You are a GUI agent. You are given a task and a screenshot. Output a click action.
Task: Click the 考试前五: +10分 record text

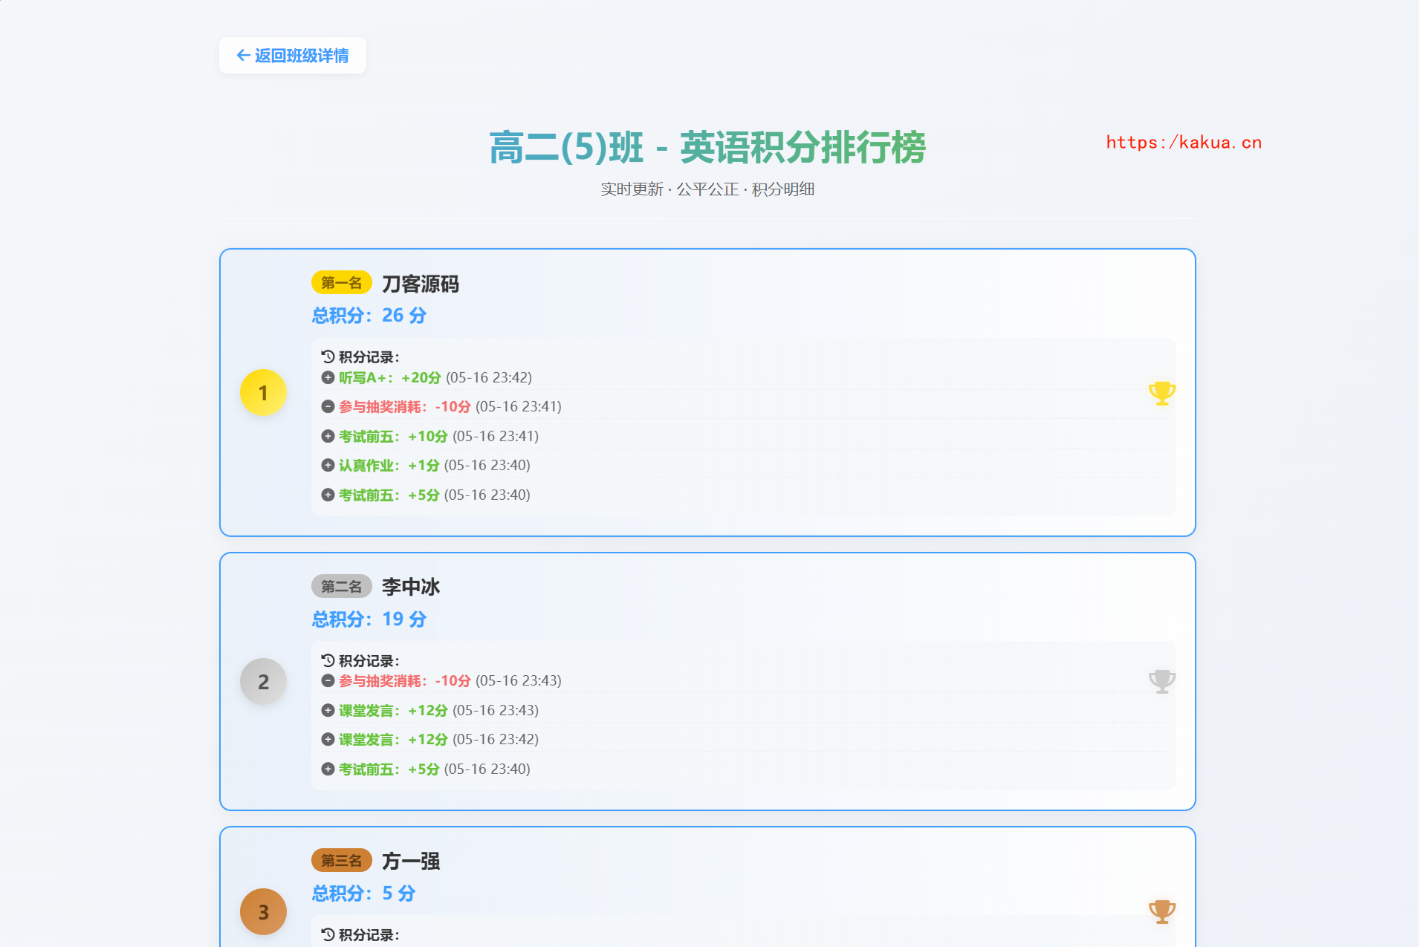(393, 436)
